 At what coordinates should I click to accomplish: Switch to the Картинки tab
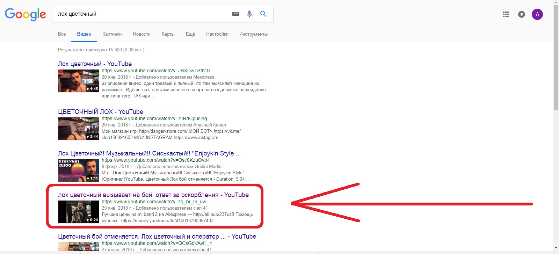[x=112, y=34]
